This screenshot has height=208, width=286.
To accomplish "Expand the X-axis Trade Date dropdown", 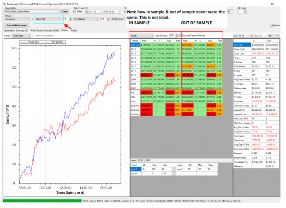I will point(20,35).
